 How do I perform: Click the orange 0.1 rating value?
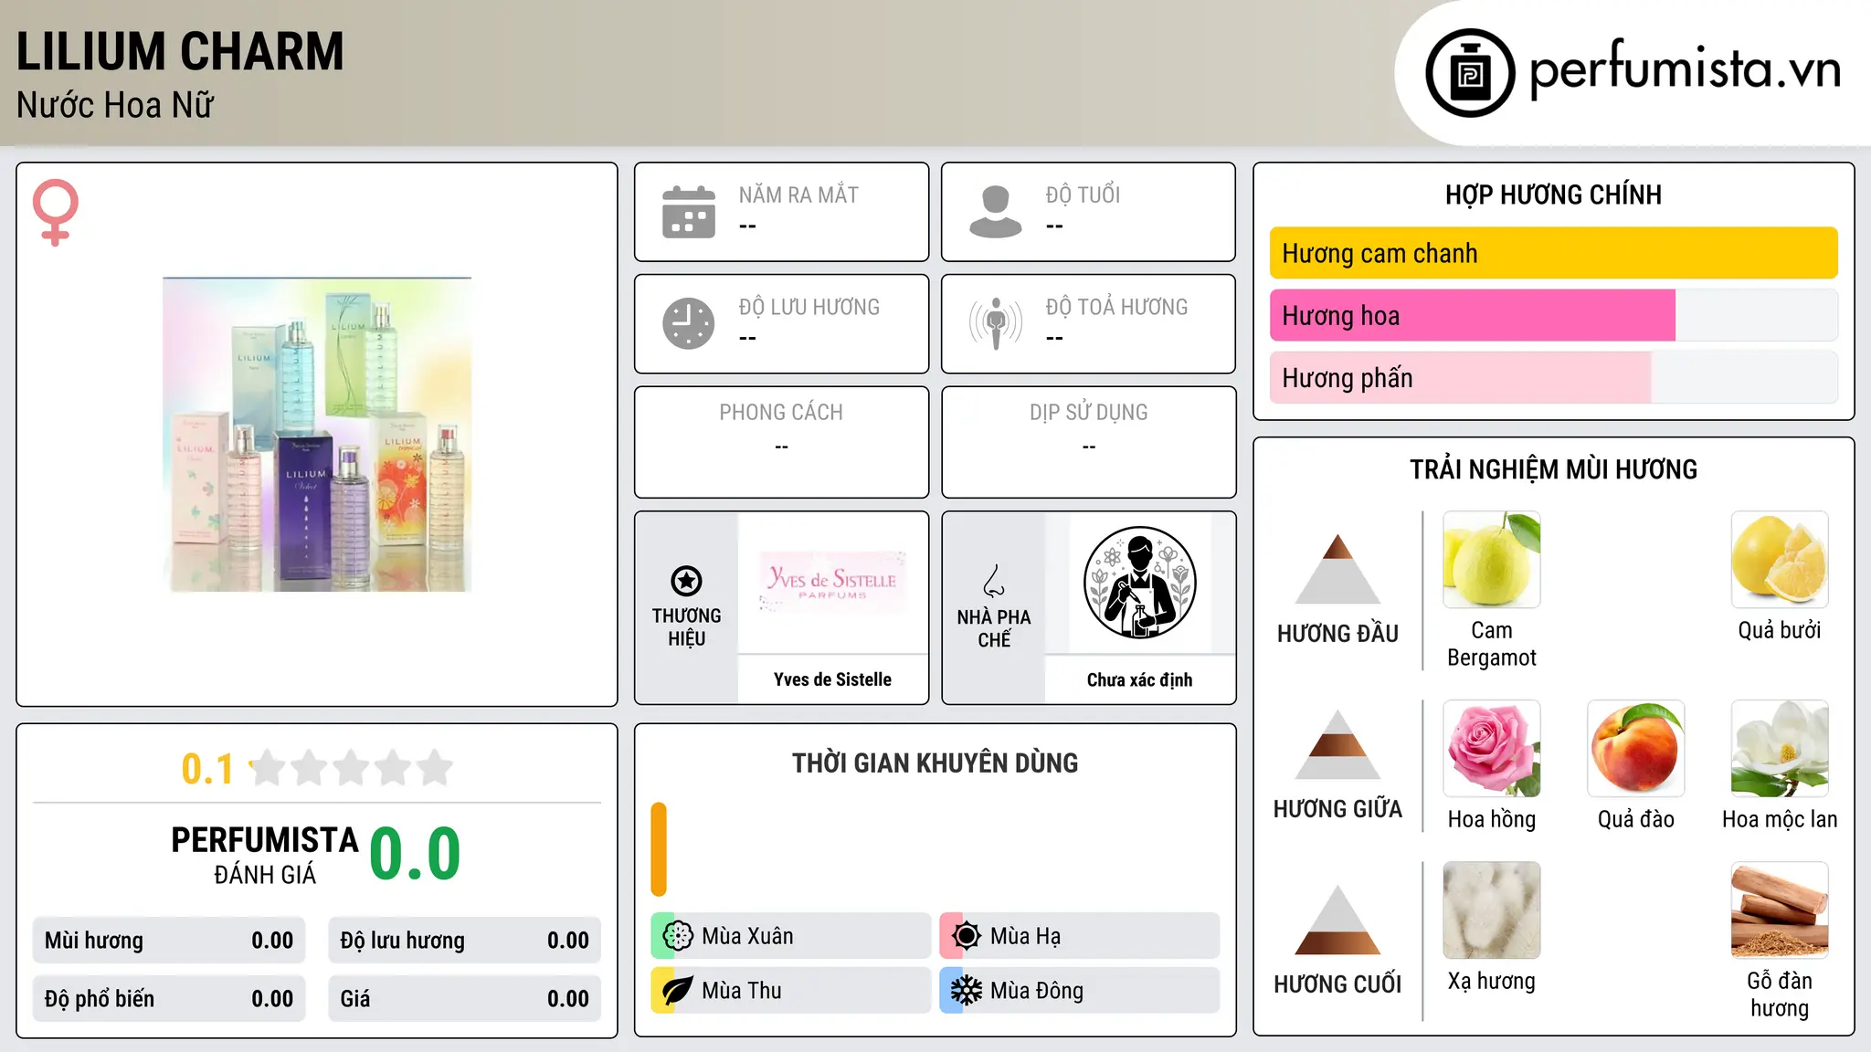tap(207, 769)
